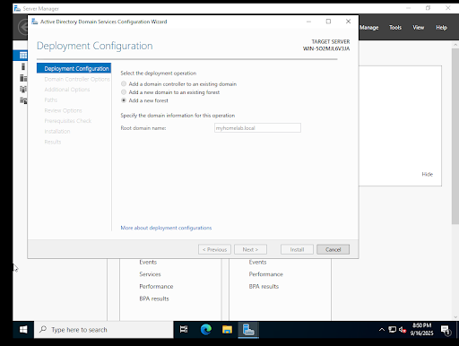Screen dimensions: 459x346
Task: Open All Servers icon in Server Manager sidebar
Action: [x=23, y=78]
